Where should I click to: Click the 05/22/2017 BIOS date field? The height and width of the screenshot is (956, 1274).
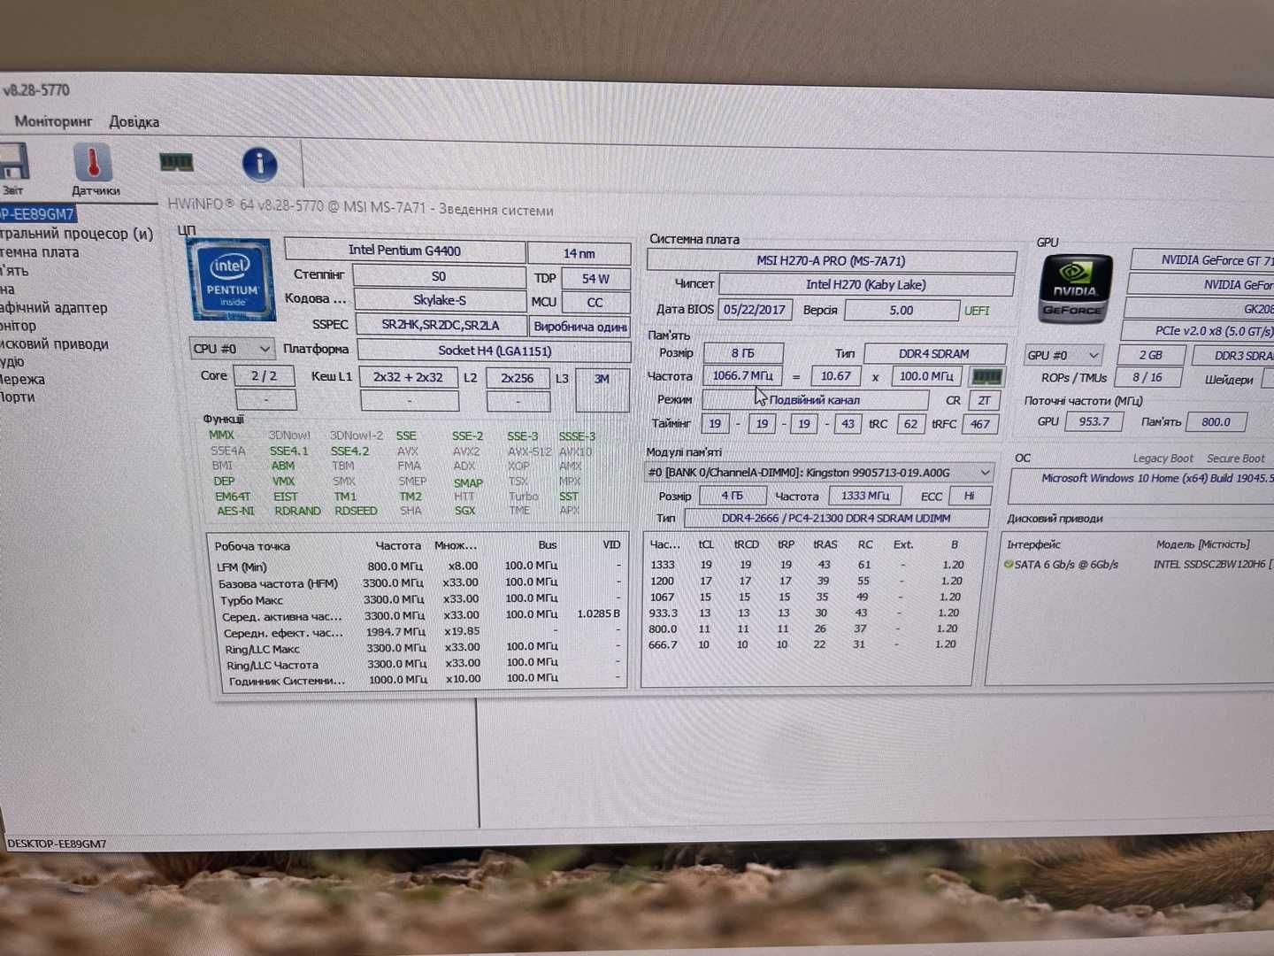[x=754, y=310]
